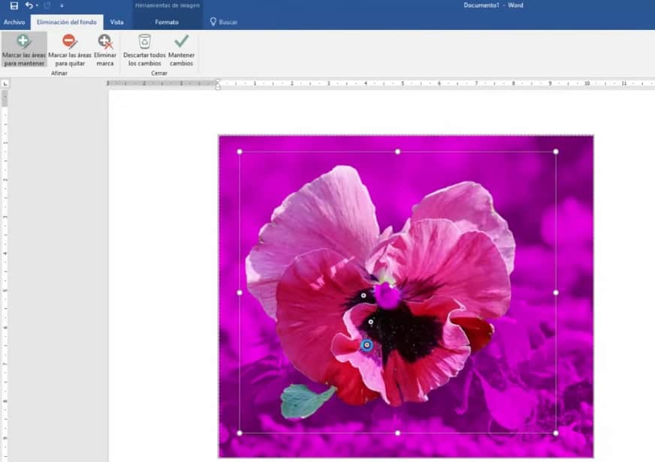Click the right-middle handle of selection marquee
The height and width of the screenshot is (462, 655).
coord(556,292)
